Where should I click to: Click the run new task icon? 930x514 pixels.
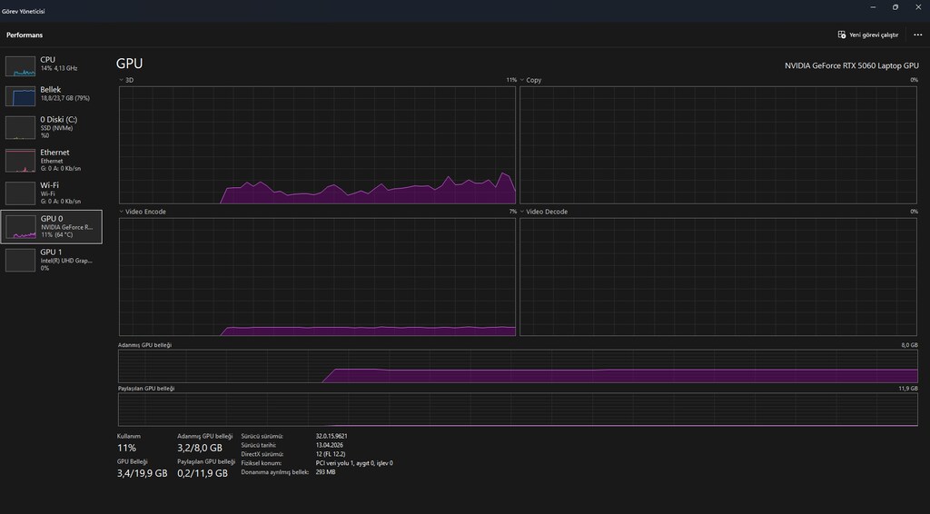pyautogui.click(x=842, y=35)
